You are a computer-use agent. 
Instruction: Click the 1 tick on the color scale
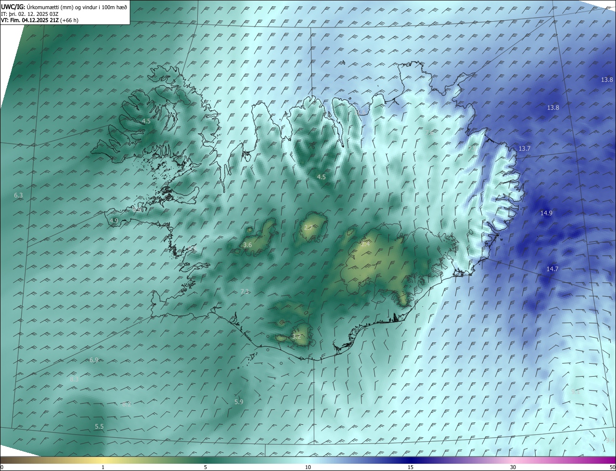pyautogui.click(x=103, y=468)
